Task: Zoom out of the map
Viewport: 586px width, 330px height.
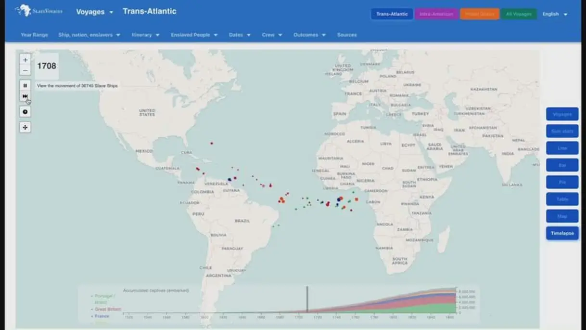Action: pyautogui.click(x=25, y=70)
